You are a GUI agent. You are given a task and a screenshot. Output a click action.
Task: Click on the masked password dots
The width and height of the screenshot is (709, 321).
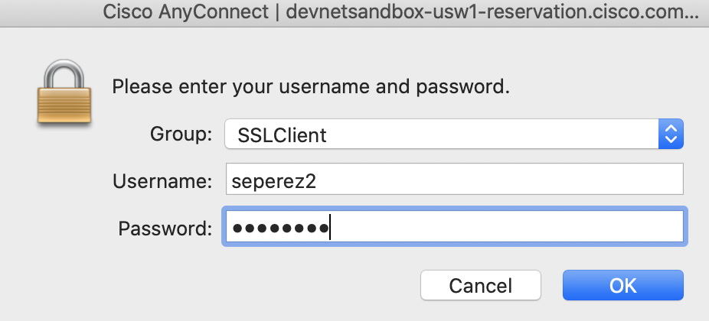tap(280, 228)
